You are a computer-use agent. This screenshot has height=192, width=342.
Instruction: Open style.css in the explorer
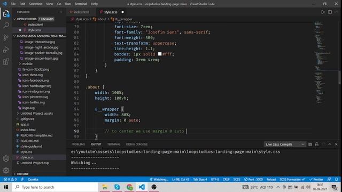click(26, 151)
